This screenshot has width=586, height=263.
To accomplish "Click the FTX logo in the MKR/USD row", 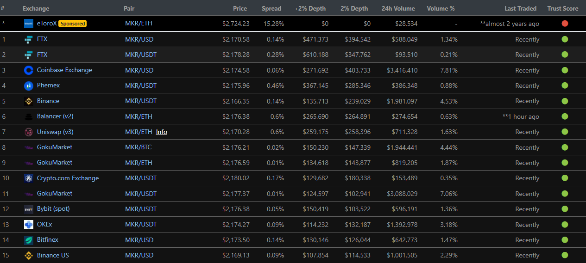I will (29, 39).
